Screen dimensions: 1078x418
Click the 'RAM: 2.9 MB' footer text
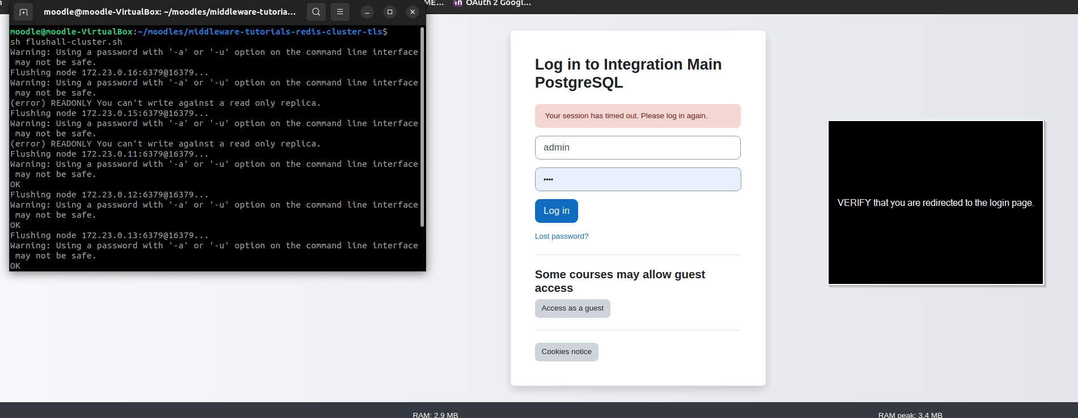click(435, 415)
